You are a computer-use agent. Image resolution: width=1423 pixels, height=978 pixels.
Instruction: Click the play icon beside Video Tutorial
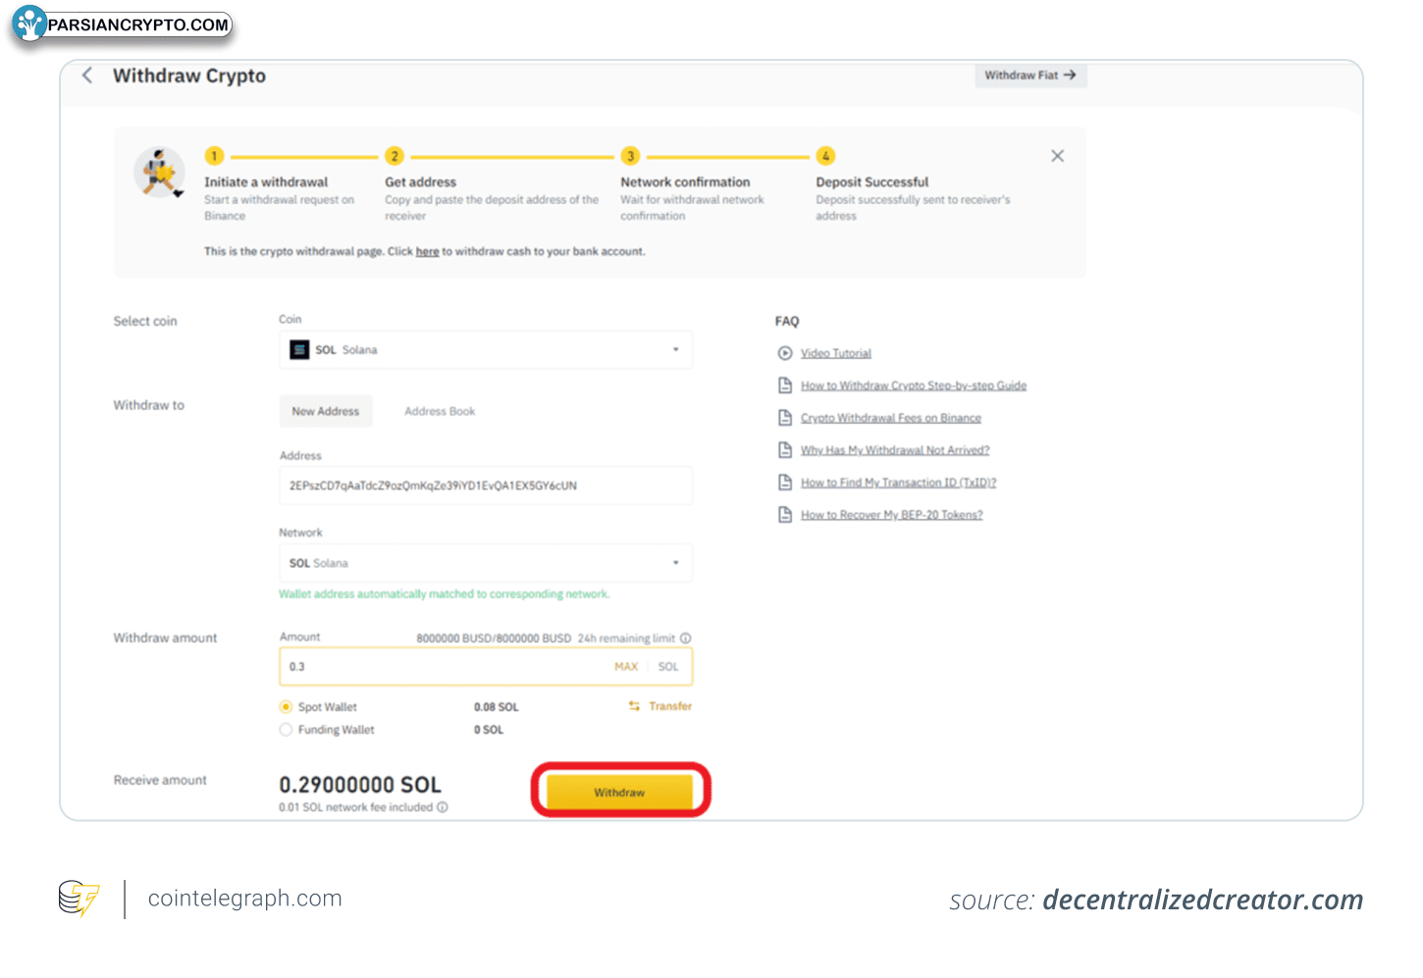pos(785,353)
